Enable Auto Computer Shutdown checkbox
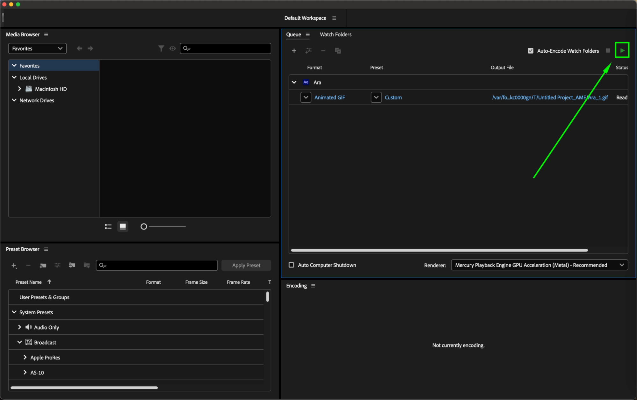 click(x=291, y=265)
